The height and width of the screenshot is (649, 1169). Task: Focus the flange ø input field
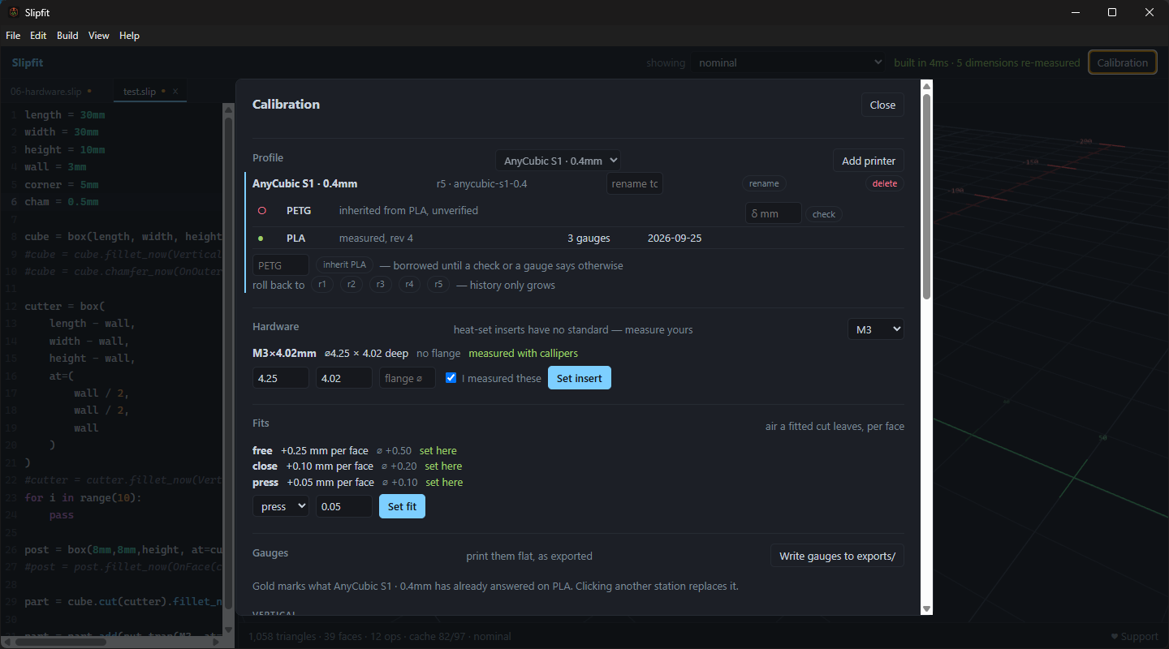coord(408,378)
